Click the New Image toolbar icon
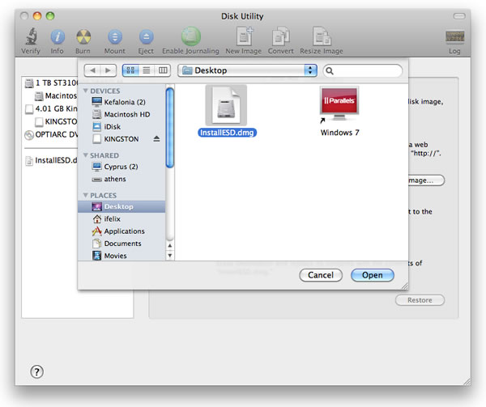Screen dimensions: 486x407 [244, 36]
